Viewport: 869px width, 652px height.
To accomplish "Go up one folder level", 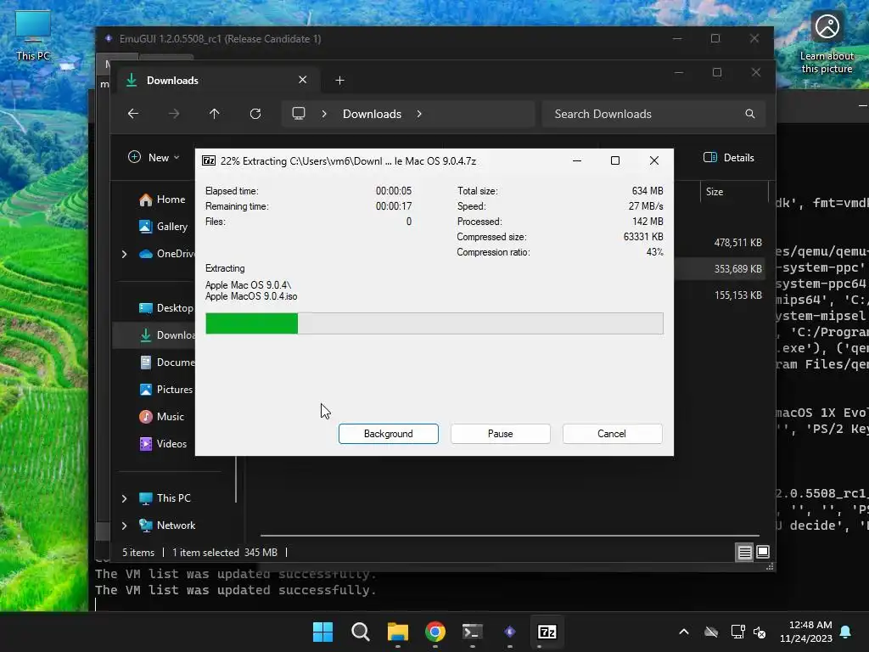I will point(215,114).
